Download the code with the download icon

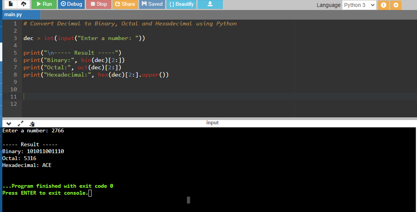[x=210, y=4]
